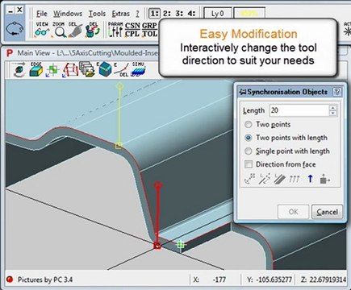
Task: Click the three upward arrows icon
Action: click(295, 179)
